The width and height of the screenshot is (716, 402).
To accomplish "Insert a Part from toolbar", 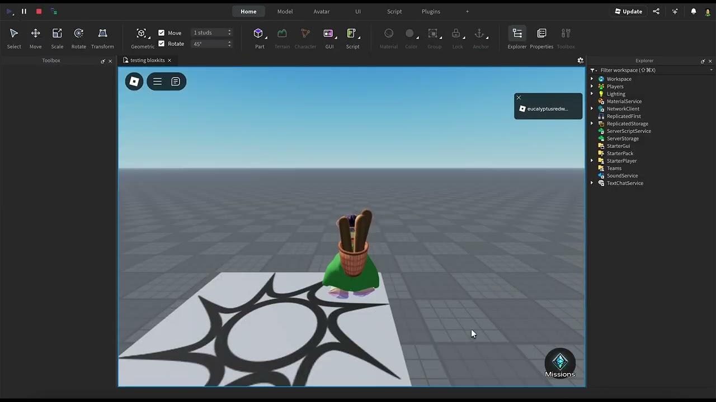I will pos(258,39).
